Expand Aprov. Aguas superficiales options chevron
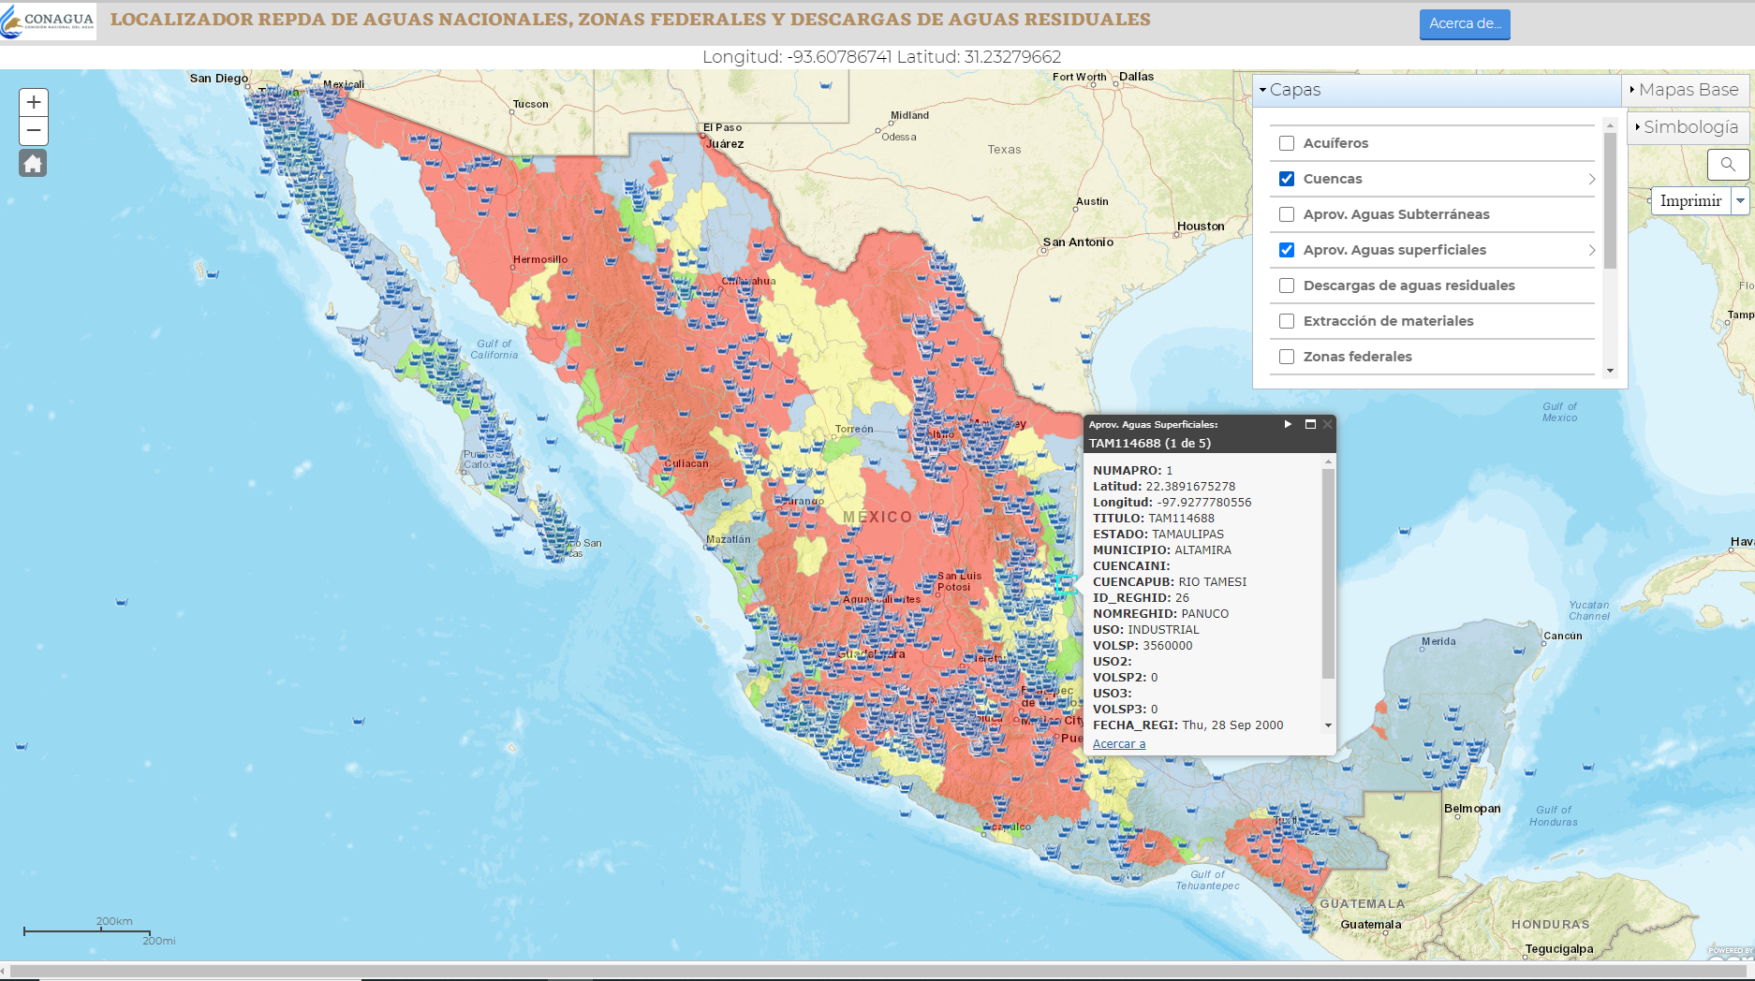1755x981 pixels. [x=1591, y=250]
